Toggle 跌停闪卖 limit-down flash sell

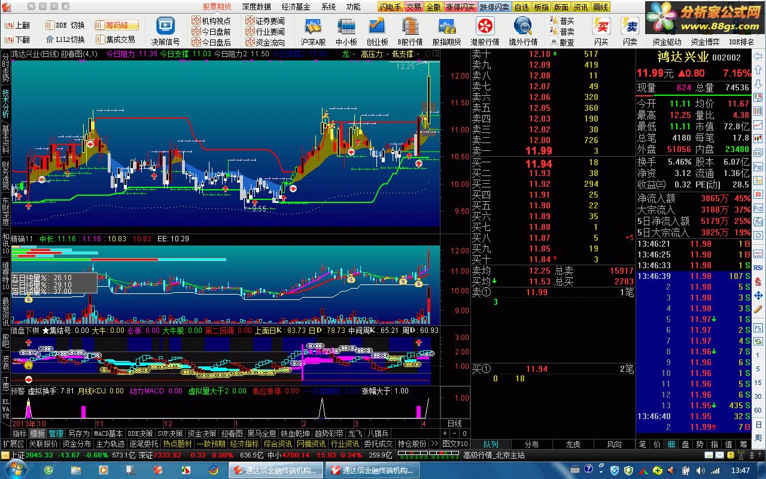point(494,7)
